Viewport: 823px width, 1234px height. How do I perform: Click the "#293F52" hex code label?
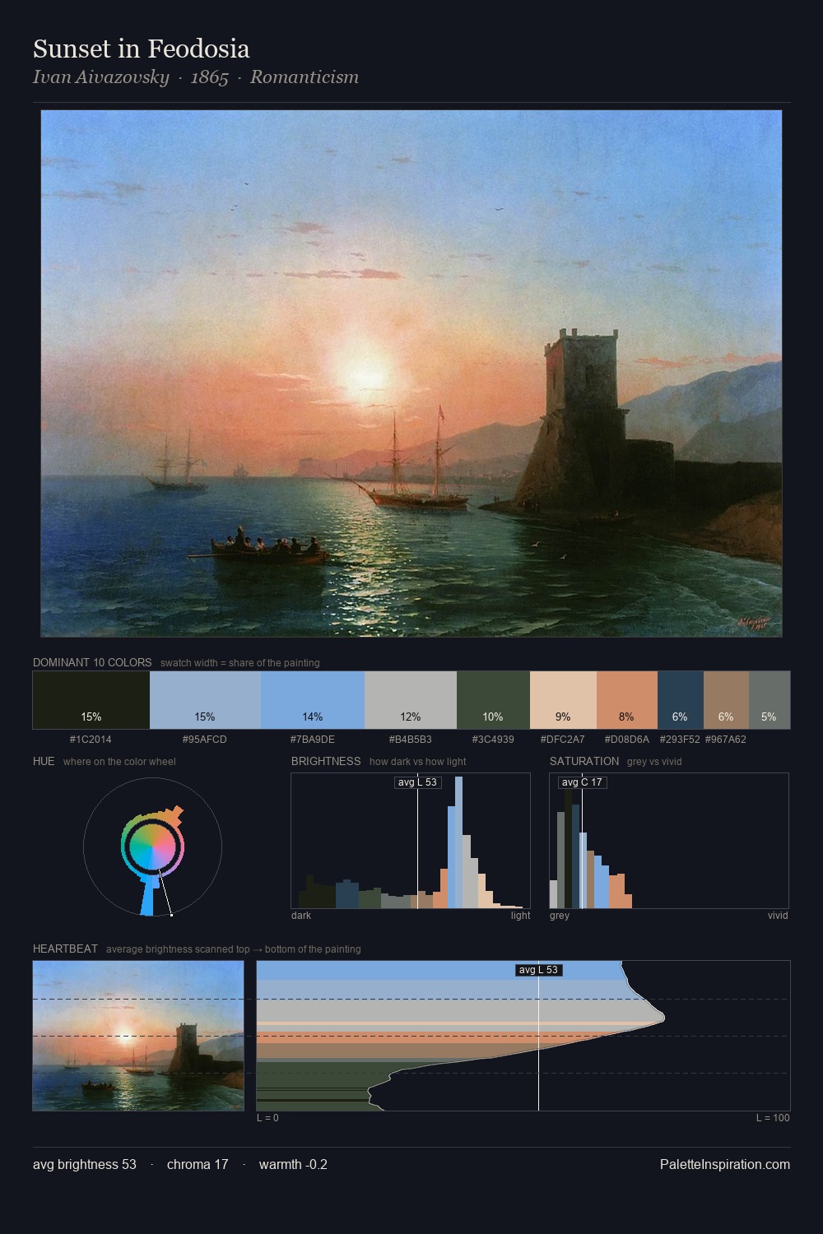click(680, 740)
